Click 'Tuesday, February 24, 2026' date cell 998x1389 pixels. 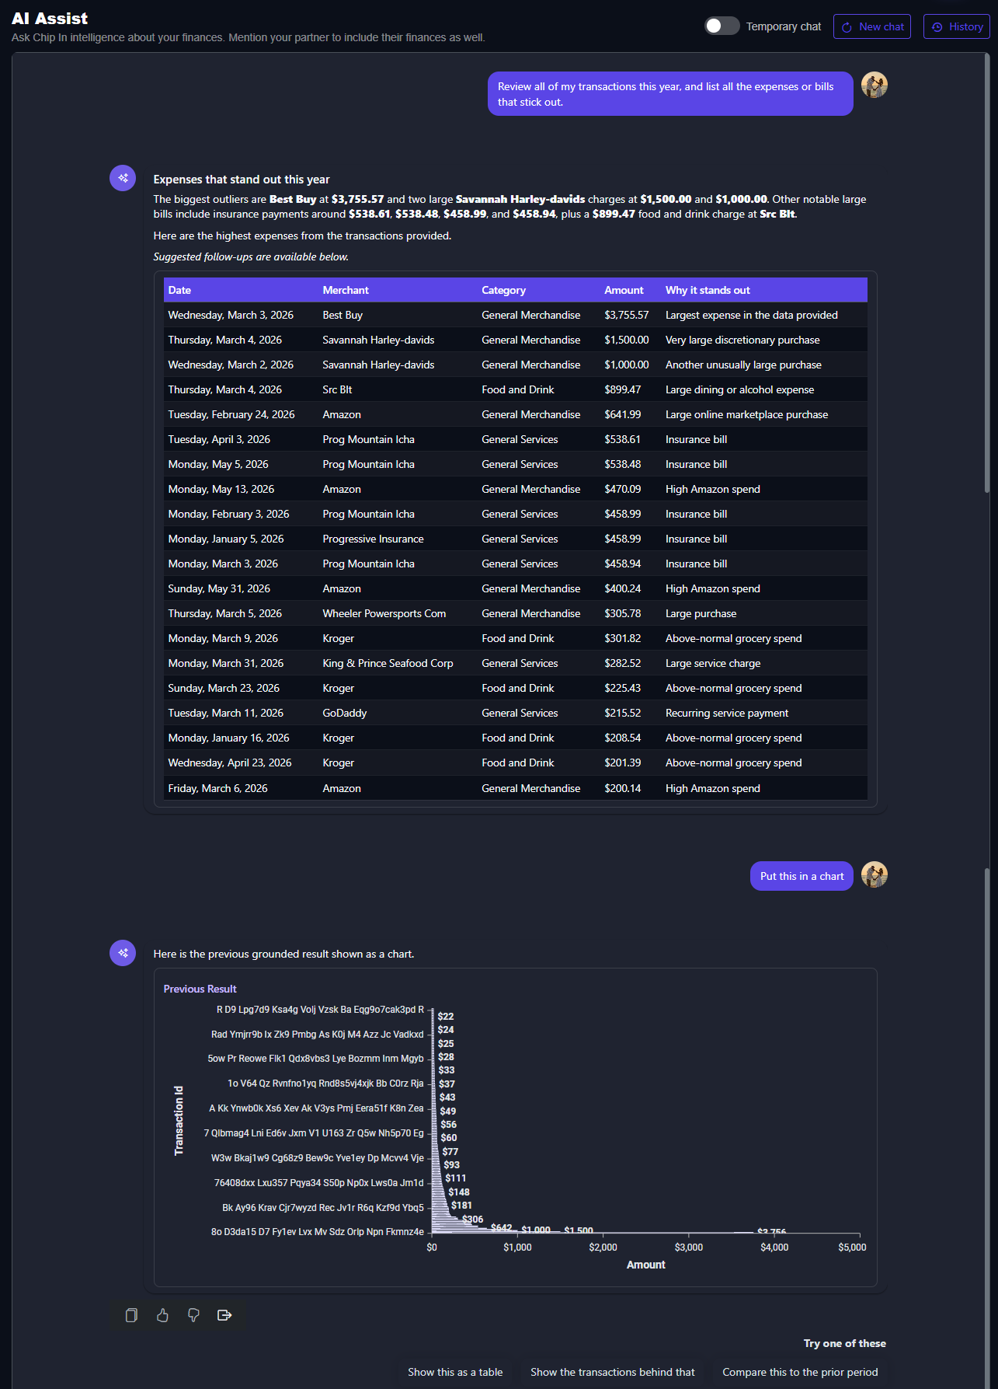231,414
